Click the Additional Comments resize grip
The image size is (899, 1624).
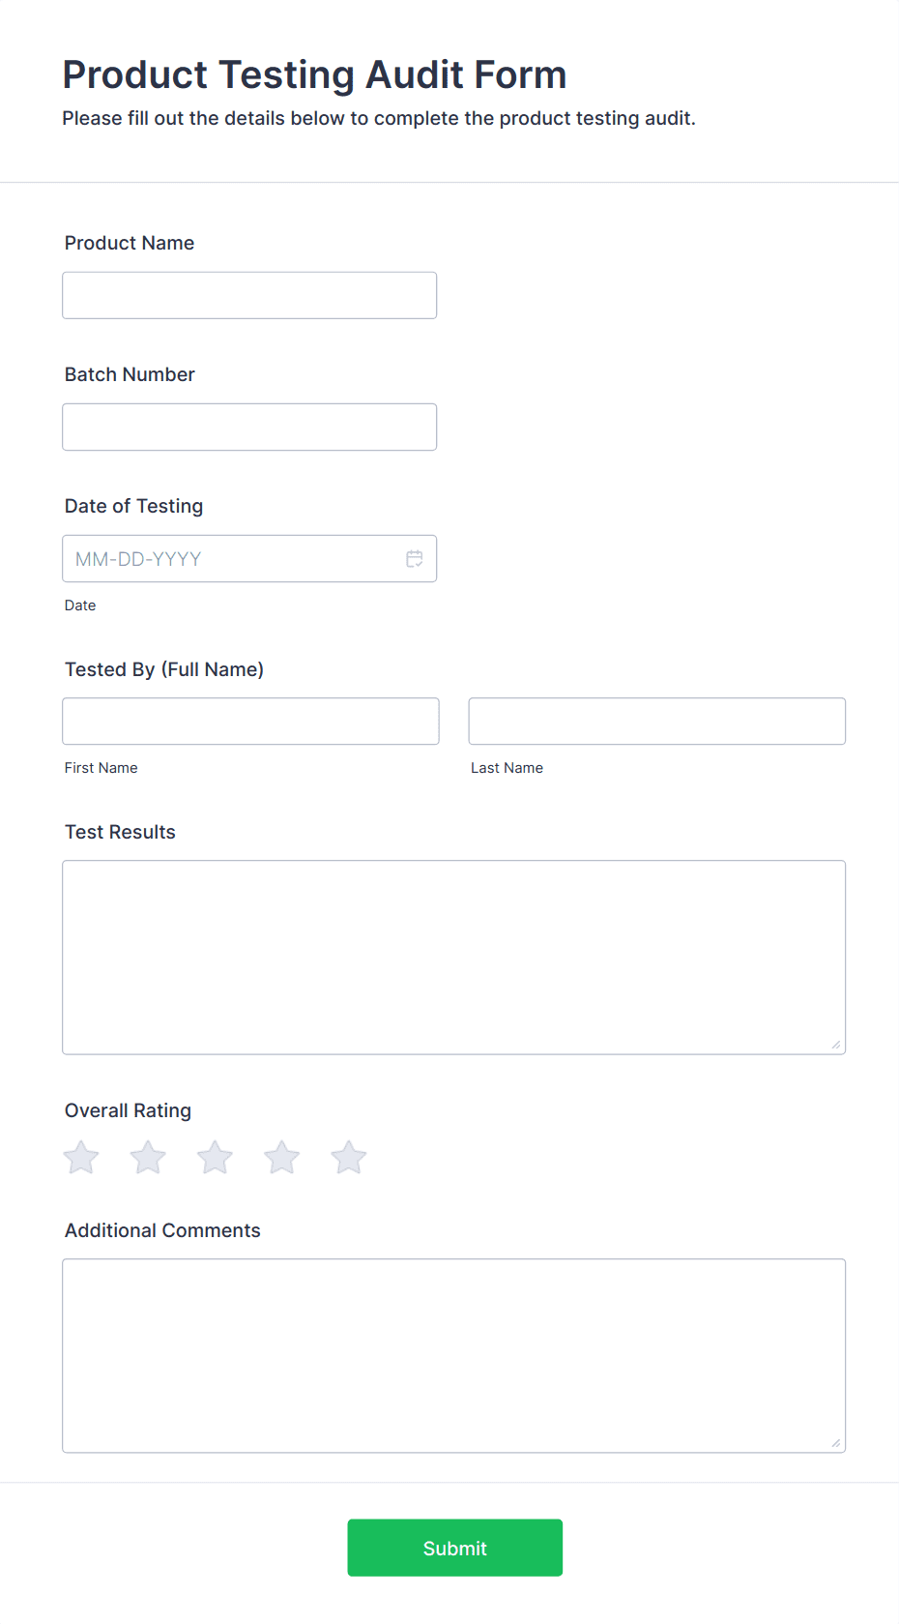tap(835, 1442)
